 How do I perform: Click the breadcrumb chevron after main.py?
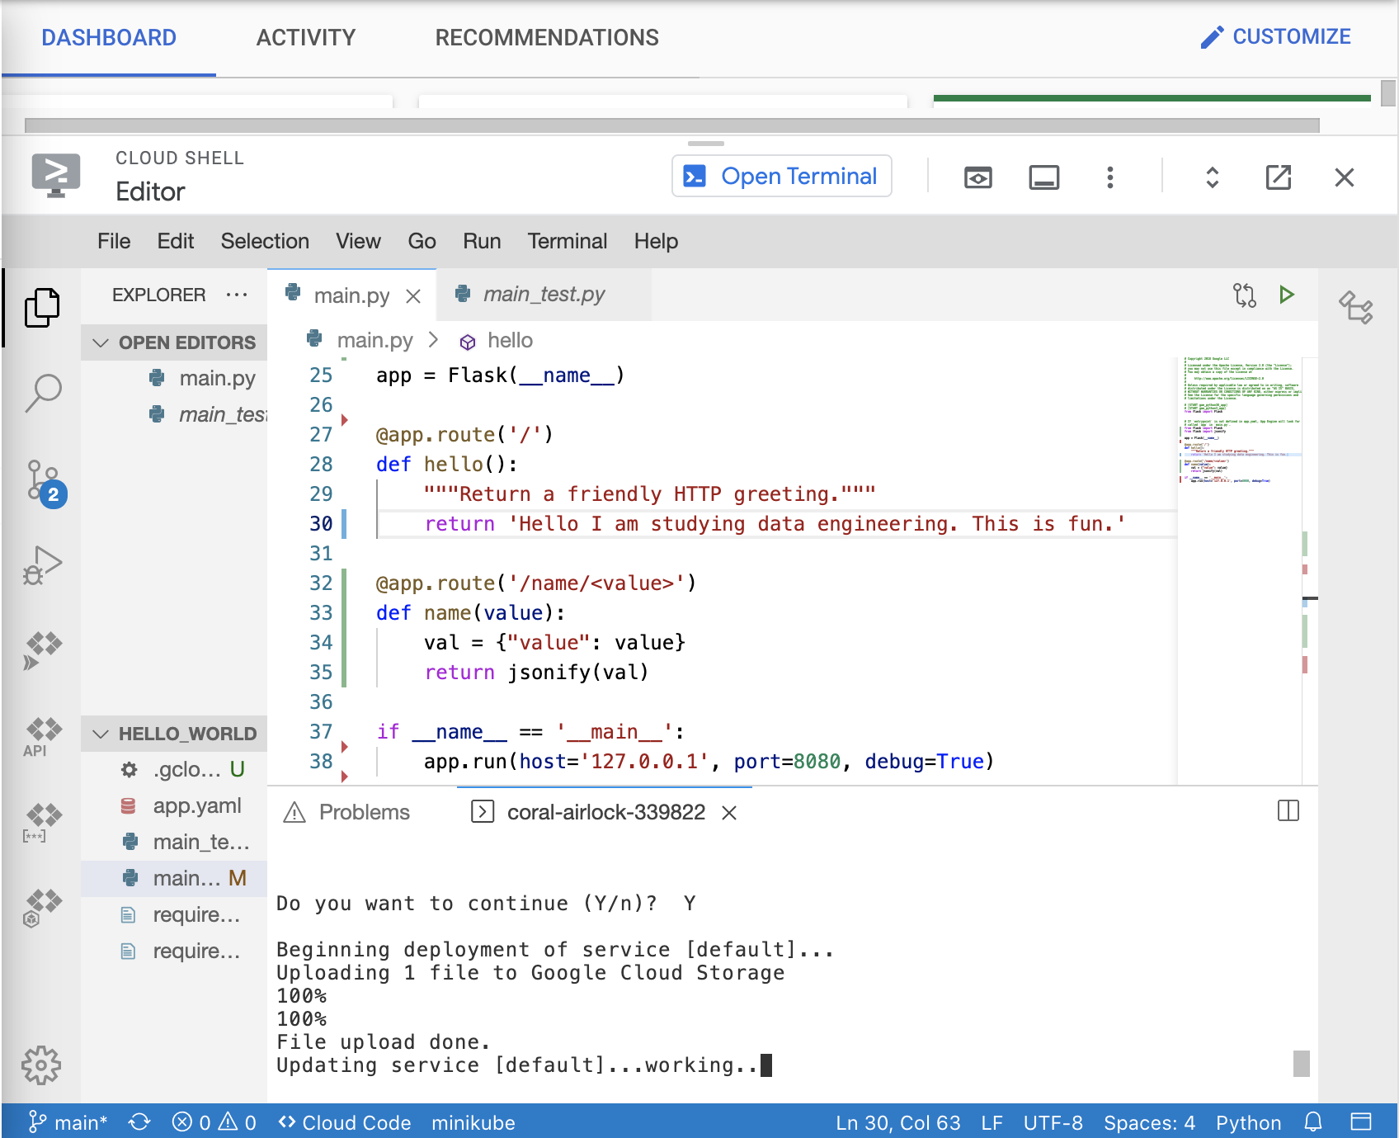tap(434, 340)
